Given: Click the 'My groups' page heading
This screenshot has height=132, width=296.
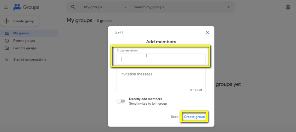Looking at the screenshot, I should pos(80,20).
